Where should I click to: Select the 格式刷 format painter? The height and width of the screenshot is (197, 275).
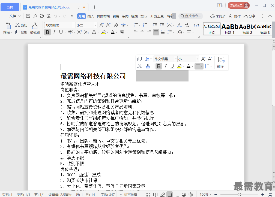[35, 29]
